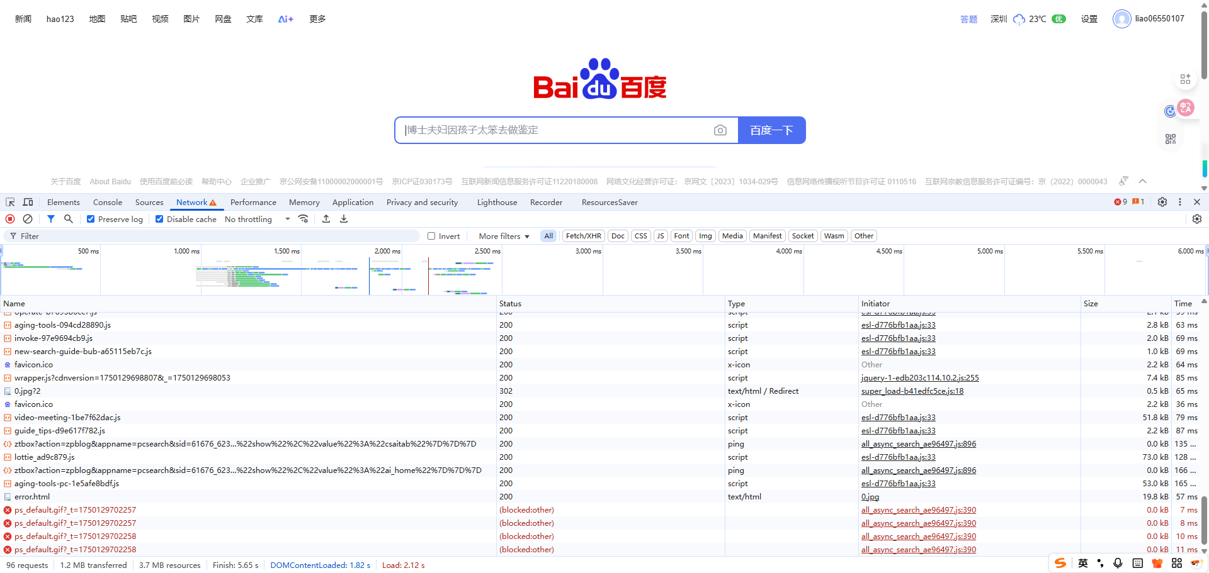Switch to the Console tab

tap(108, 202)
